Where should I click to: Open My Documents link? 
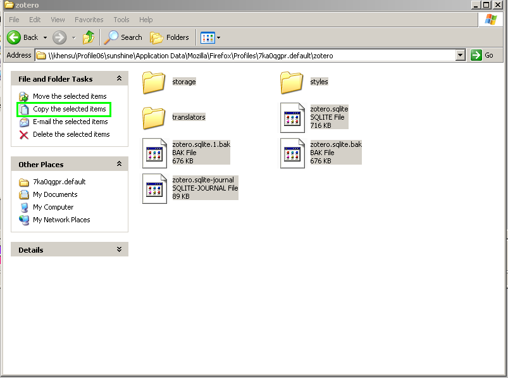coord(55,194)
